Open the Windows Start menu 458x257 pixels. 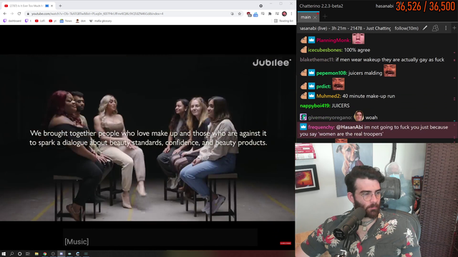pyautogui.click(x=4, y=254)
